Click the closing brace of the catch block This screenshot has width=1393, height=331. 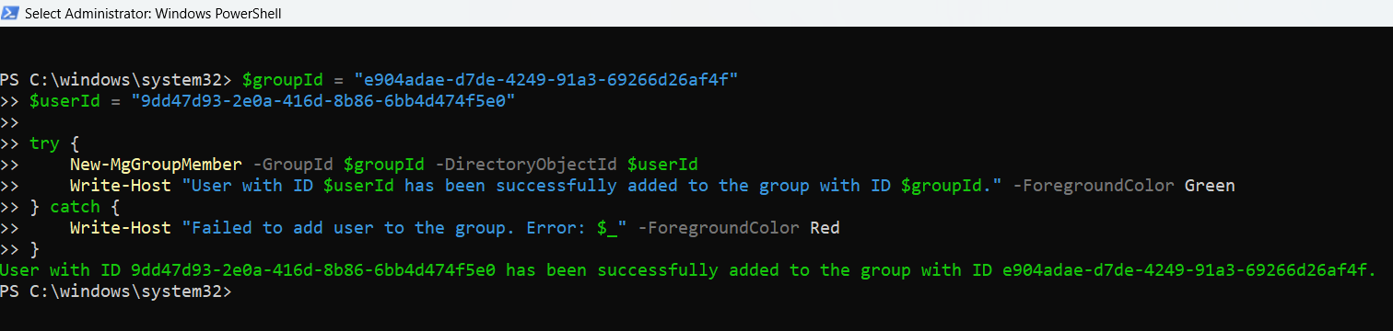point(35,249)
